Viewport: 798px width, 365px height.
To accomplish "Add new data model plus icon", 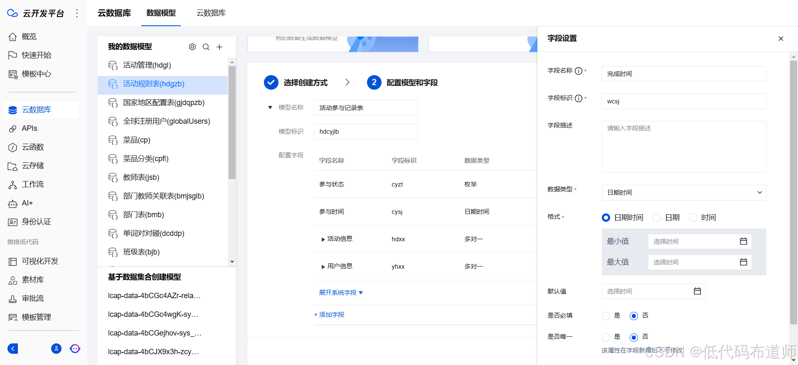I will pyautogui.click(x=219, y=47).
